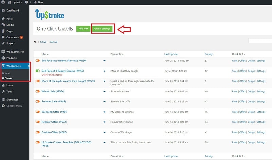Open the Upstroke site home link
Screen dimensions: 272x160
15,2
